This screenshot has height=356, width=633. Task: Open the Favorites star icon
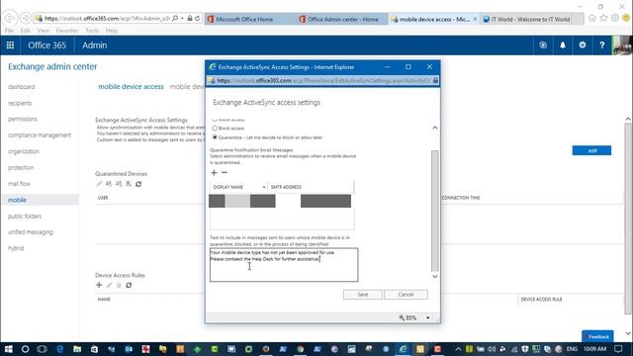pos(603,18)
